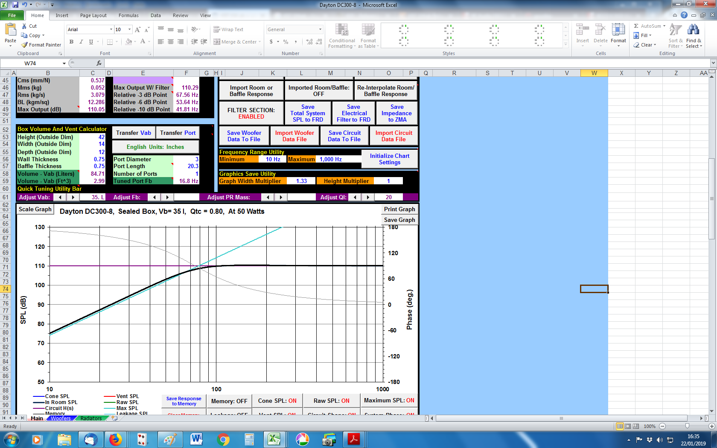Toggle Bold formatting
The width and height of the screenshot is (717, 448).
pyautogui.click(x=71, y=42)
